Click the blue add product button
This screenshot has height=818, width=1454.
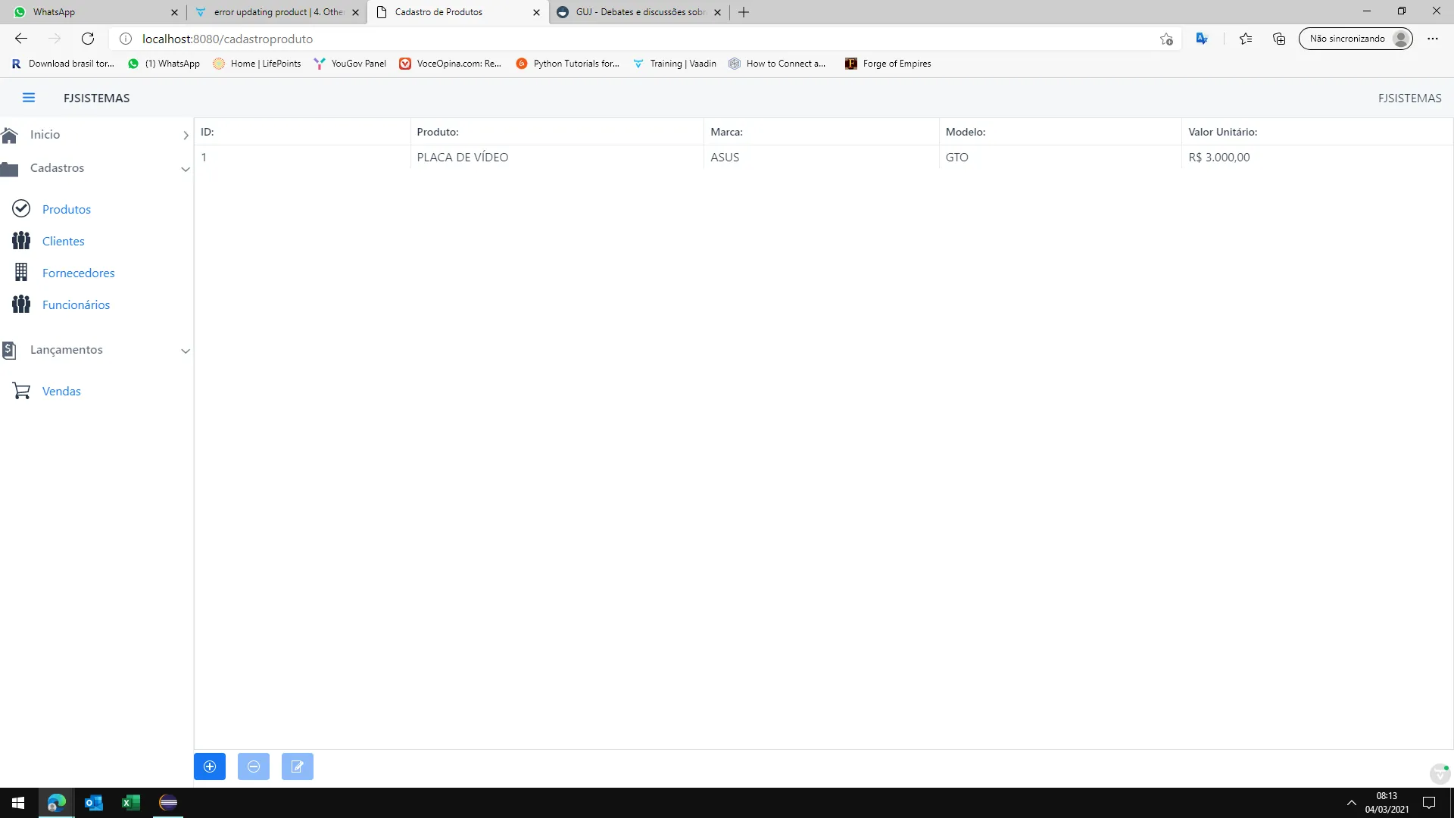coord(210,766)
